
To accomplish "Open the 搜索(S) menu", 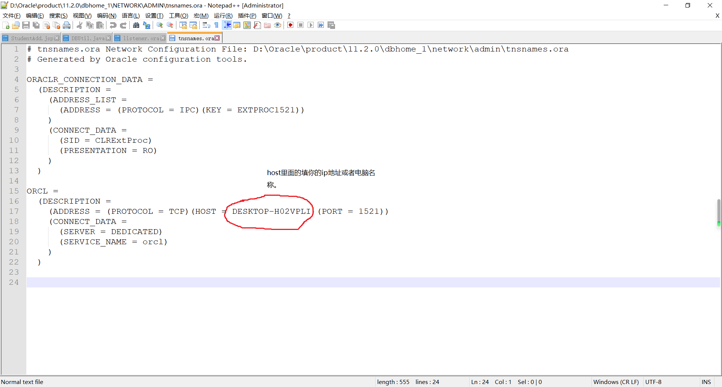I will tap(58, 15).
